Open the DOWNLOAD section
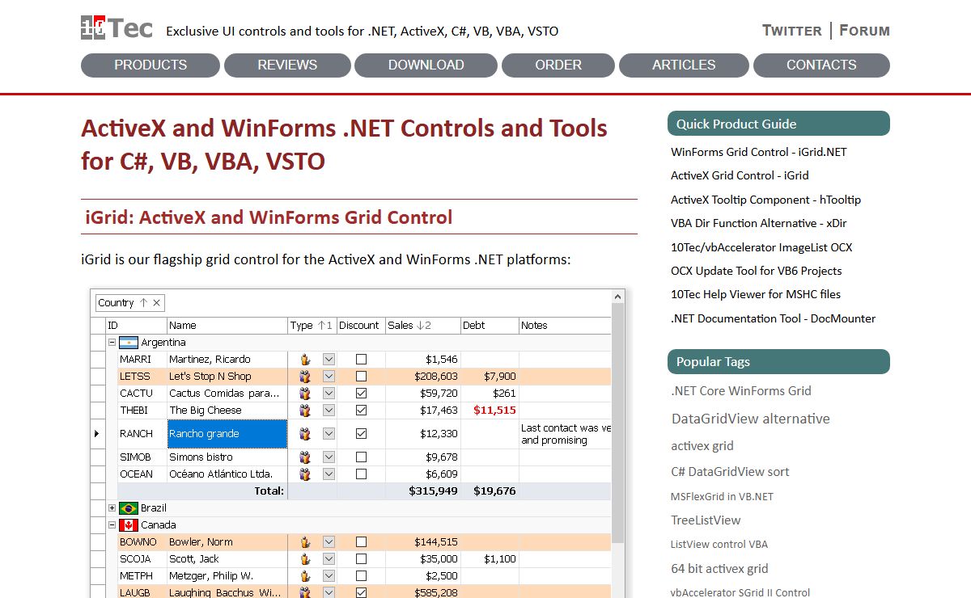The height and width of the screenshot is (598, 971). click(426, 65)
